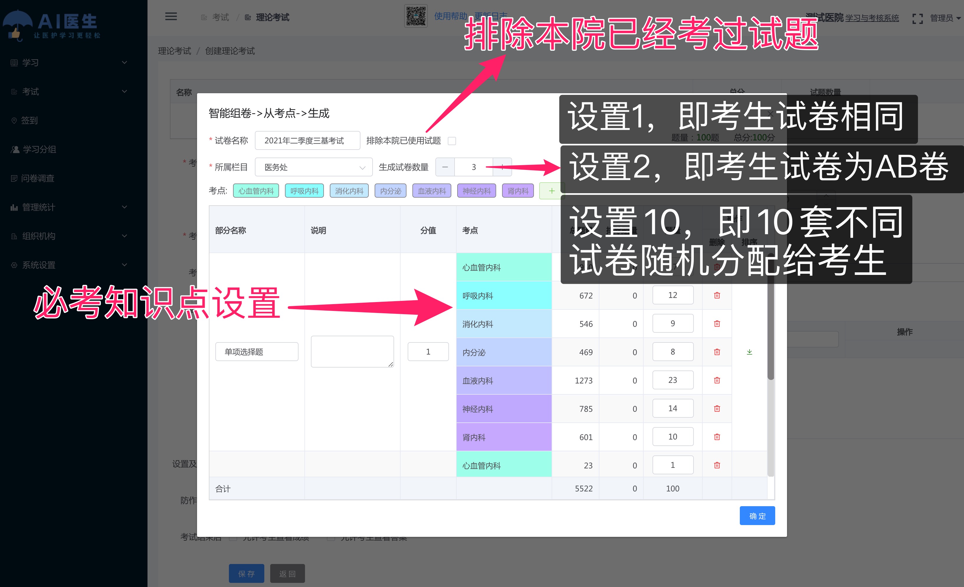Open the QR code thumbnail
Image resolution: width=964 pixels, height=587 pixels.
(x=416, y=16)
